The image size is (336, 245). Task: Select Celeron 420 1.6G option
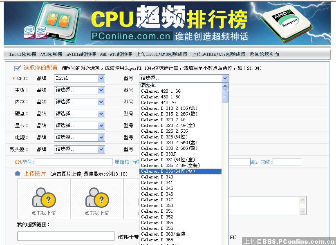(x=180, y=91)
